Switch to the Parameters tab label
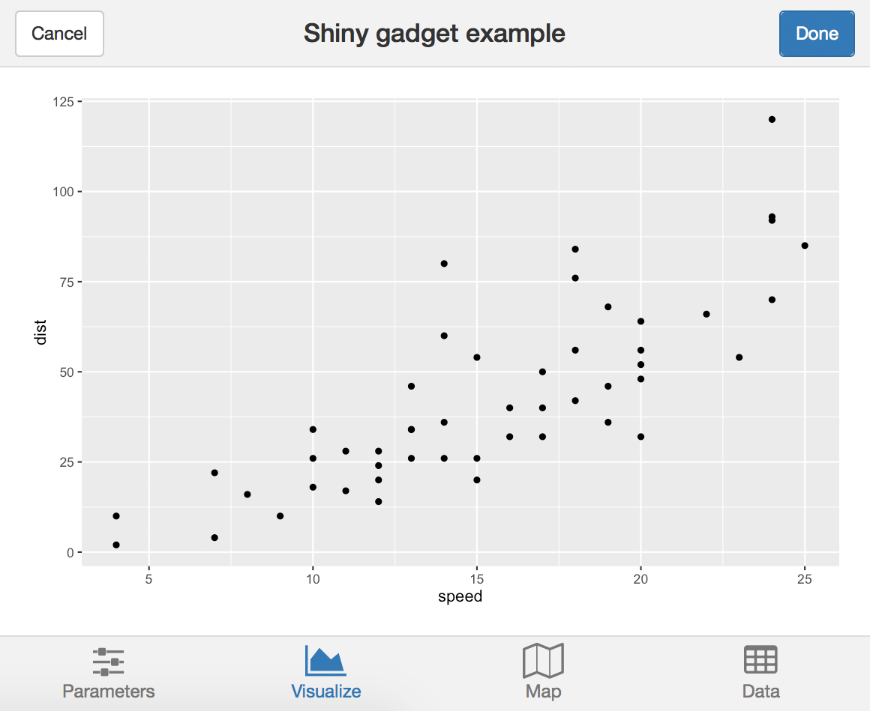Image resolution: width=870 pixels, height=711 pixels. coord(109,692)
